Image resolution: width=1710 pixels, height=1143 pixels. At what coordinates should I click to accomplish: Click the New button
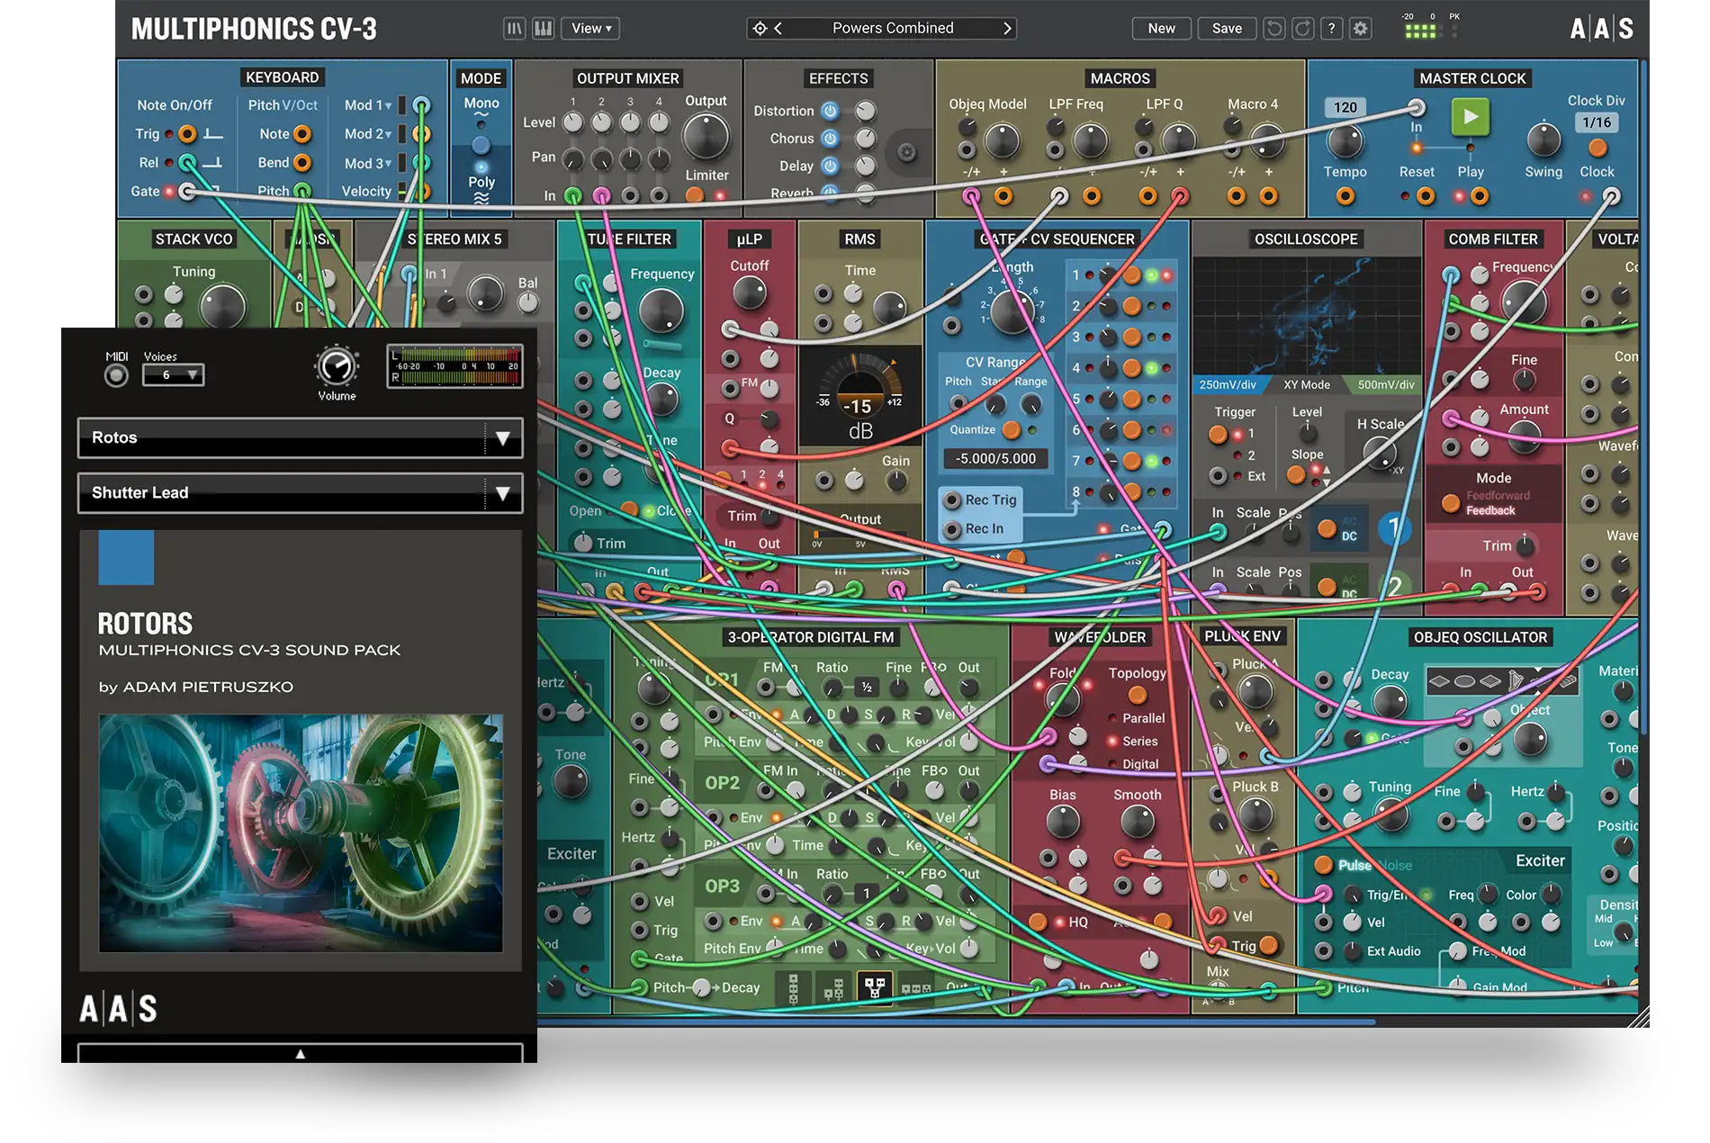(x=1161, y=29)
